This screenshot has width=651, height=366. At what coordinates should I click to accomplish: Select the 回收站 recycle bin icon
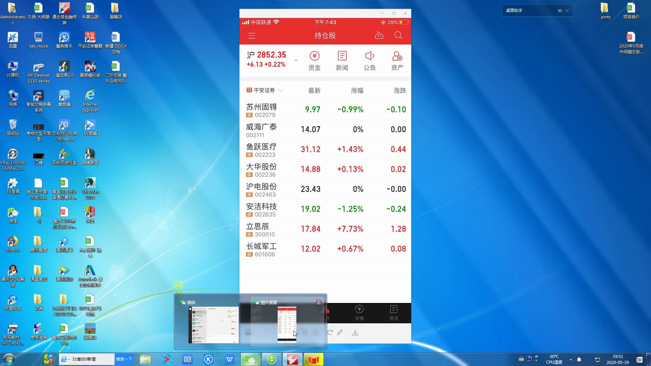pos(13,127)
